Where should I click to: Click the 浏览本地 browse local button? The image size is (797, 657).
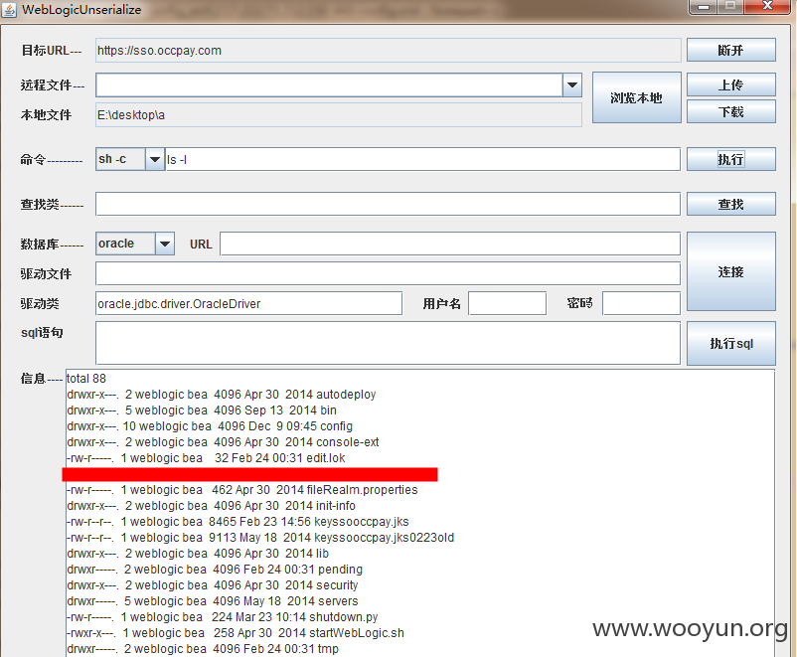(x=636, y=97)
